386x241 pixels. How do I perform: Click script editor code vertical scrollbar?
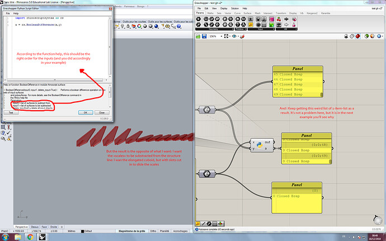click(x=110, y=48)
